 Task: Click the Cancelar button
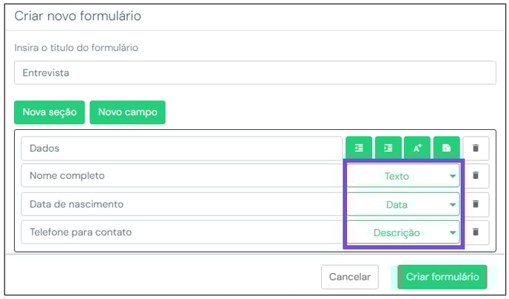(350, 277)
